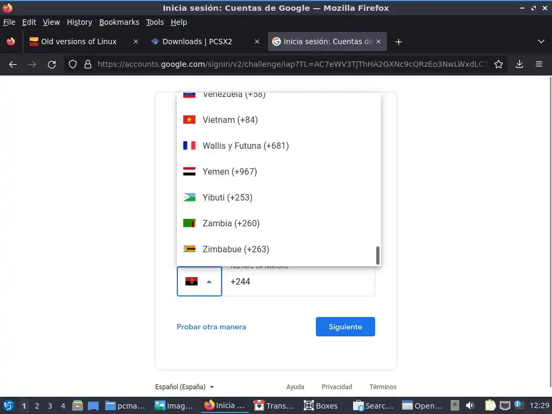Image resolution: width=552 pixels, height=414 pixels.
Task: Click the show desktop icon in taskbar
Action: point(93,405)
